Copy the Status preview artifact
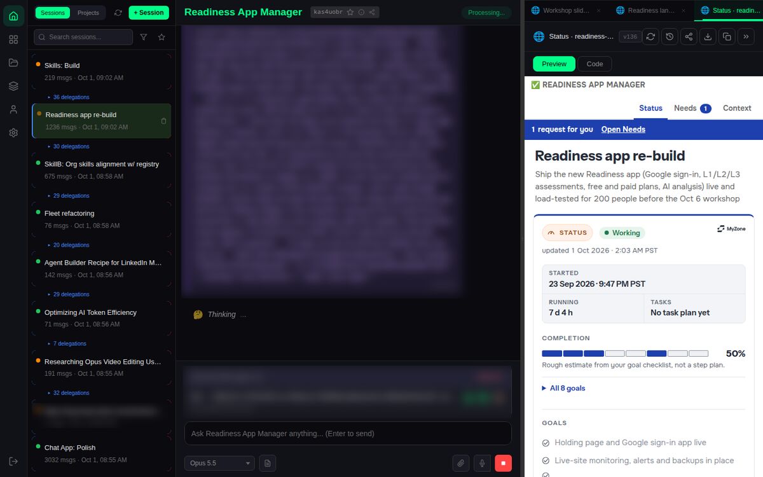 pyautogui.click(x=727, y=37)
